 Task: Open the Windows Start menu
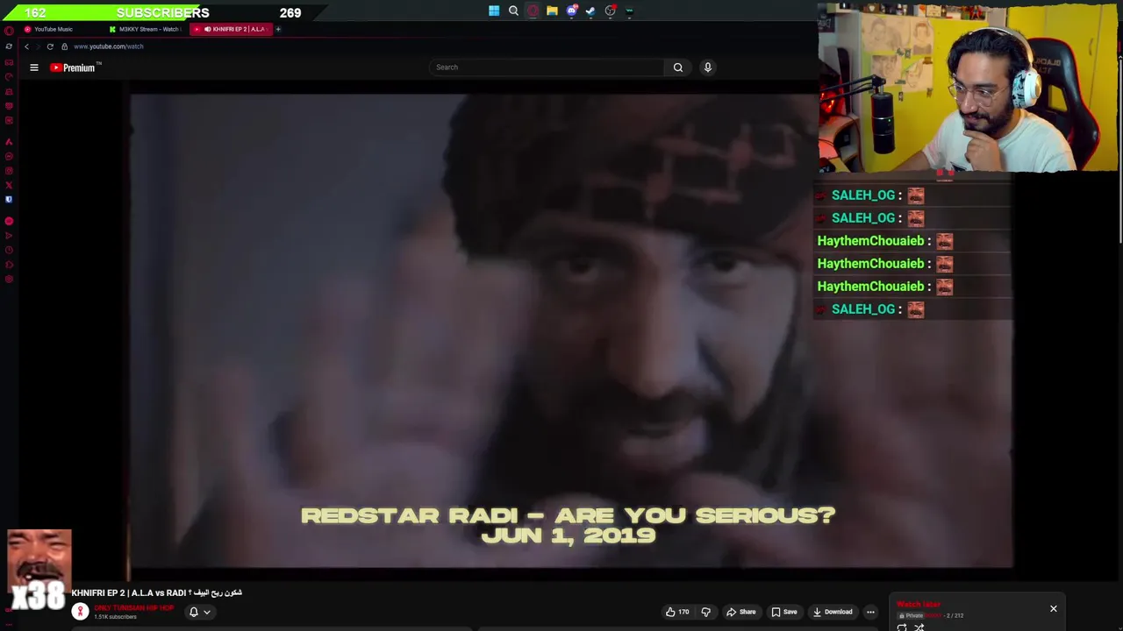tap(494, 11)
